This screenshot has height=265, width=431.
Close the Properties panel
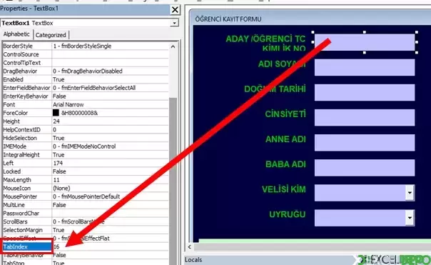tap(175, 10)
